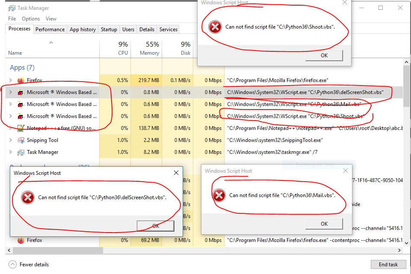Click the error icon in Shoot.vbs dialog
411x274 pixels.
coord(215,27)
